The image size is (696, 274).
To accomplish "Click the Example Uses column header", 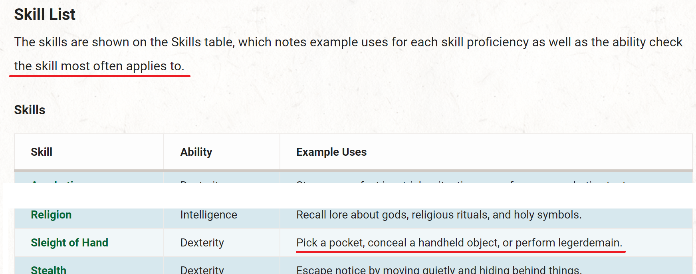I will (331, 152).
